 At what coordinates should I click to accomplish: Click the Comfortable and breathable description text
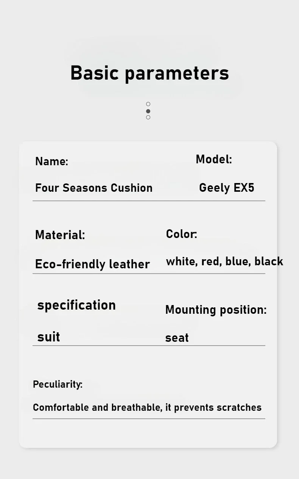click(x=147, y=407)
